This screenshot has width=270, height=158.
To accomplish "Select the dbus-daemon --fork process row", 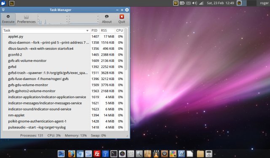I will pos(63,43).
